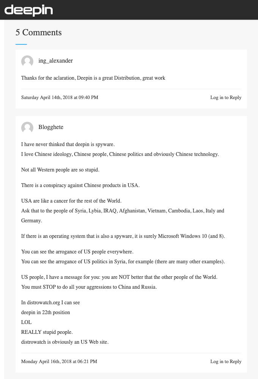
Task: Open Blogghete's username
Action: pos(51,127)
